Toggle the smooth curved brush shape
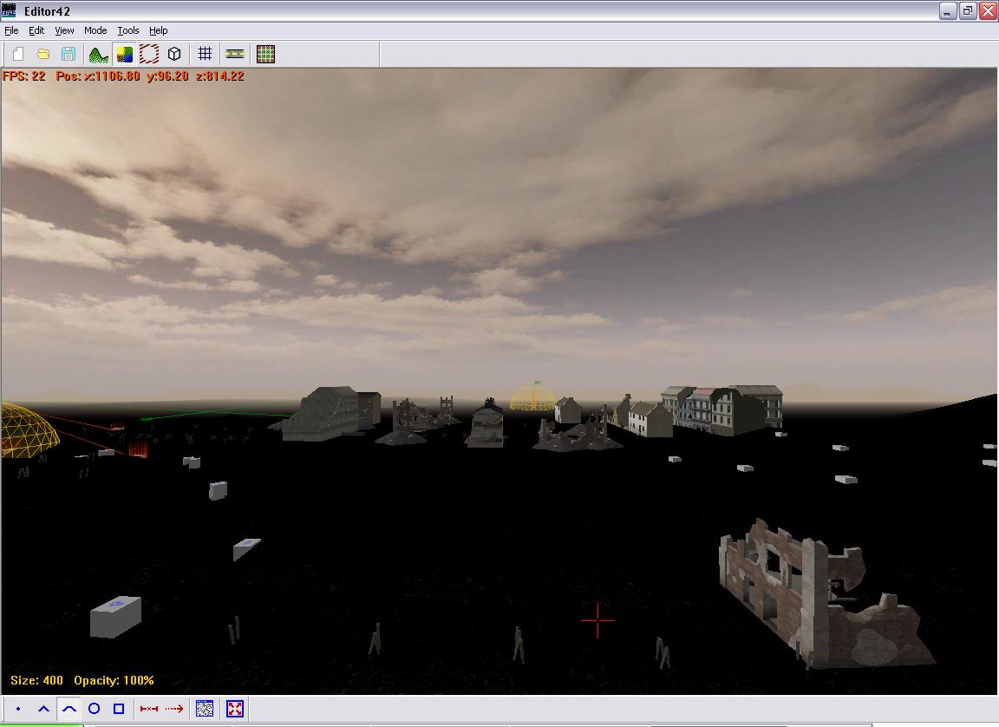 pyautogui.click(x=69, y=709)
